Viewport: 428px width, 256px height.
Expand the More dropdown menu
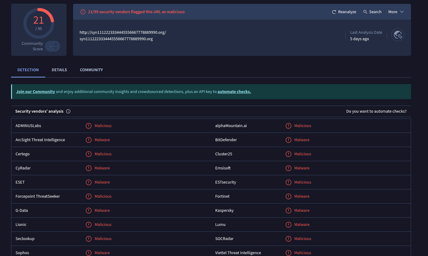point(396,12)
